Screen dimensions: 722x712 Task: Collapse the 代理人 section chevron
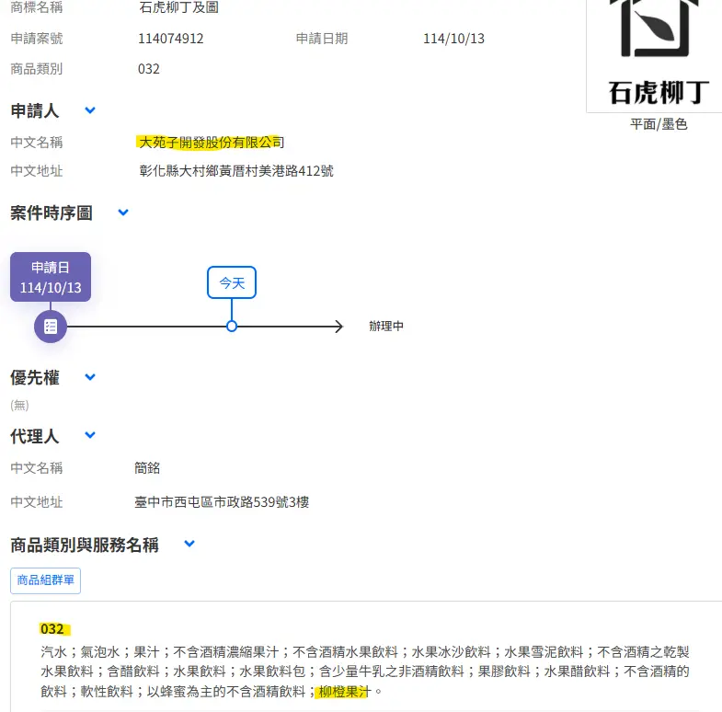point(90,435)
